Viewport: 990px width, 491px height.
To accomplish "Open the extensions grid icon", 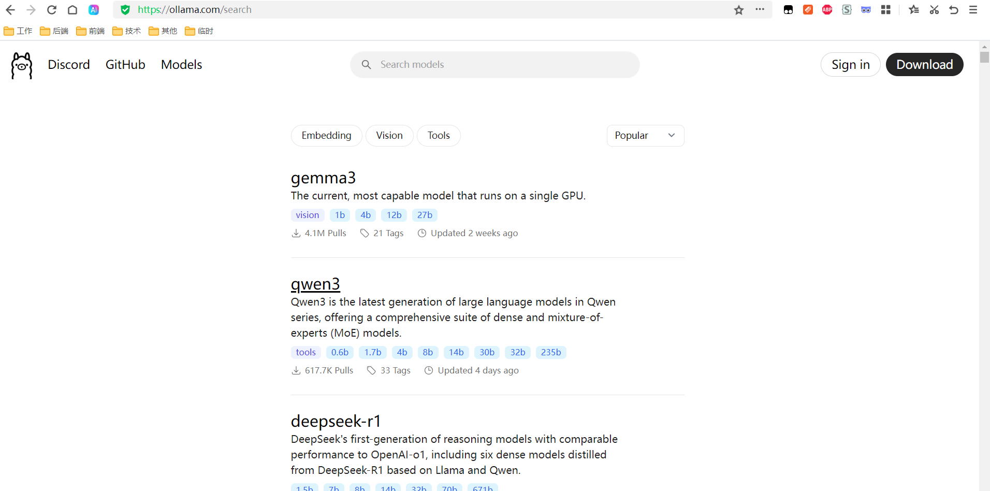I will pyautogui.click(x=886, y=10).
